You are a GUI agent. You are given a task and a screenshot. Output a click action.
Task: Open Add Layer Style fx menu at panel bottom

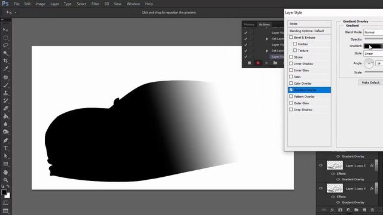332,210
